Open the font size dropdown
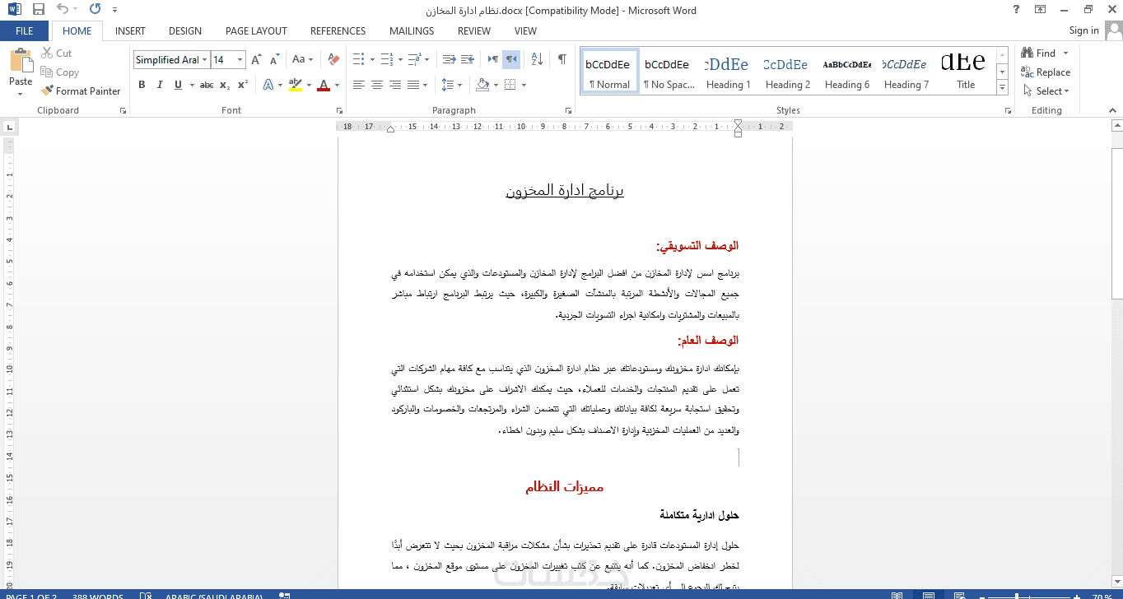The image size is (1123, 599). 240,60
